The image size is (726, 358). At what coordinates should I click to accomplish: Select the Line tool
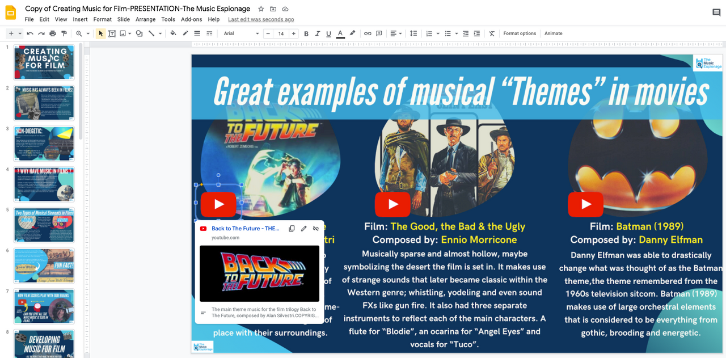(x=151, y=33)
